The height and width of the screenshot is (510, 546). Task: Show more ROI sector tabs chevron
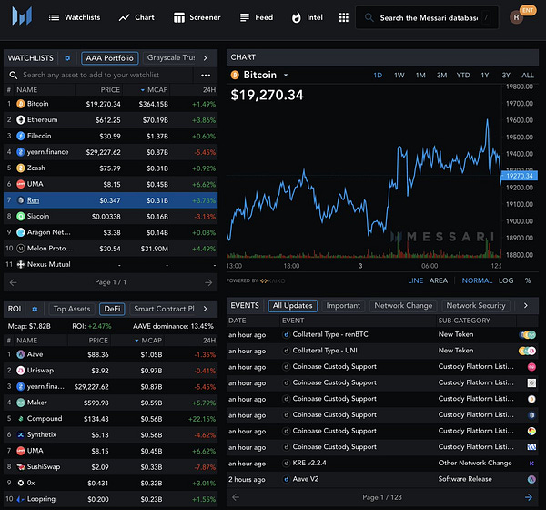coord(205,309)
